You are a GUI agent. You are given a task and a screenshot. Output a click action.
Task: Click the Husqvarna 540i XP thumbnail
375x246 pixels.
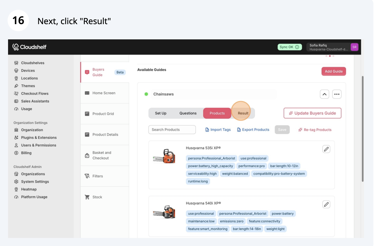pyautogui.click(x=164, y=212)
